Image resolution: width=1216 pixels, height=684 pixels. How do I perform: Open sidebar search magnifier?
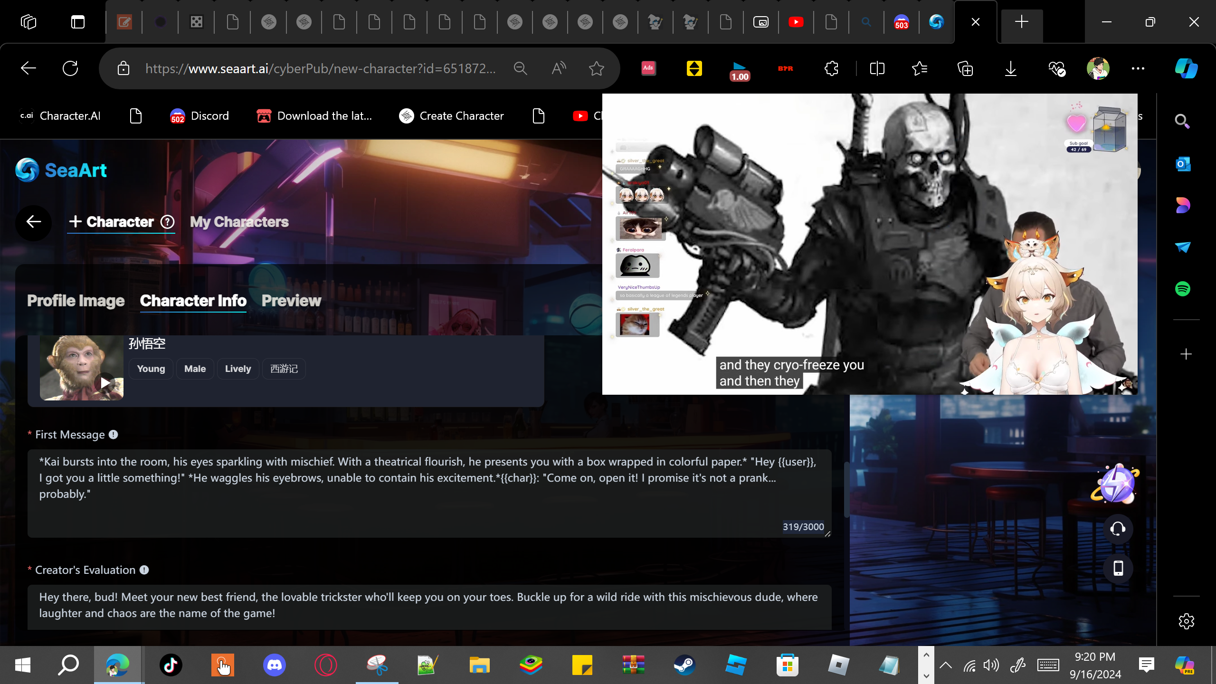point(1183,122)
